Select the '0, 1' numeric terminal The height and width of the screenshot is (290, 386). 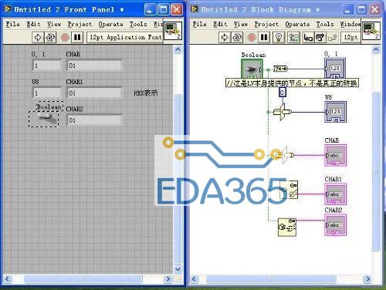pos(335,69)
